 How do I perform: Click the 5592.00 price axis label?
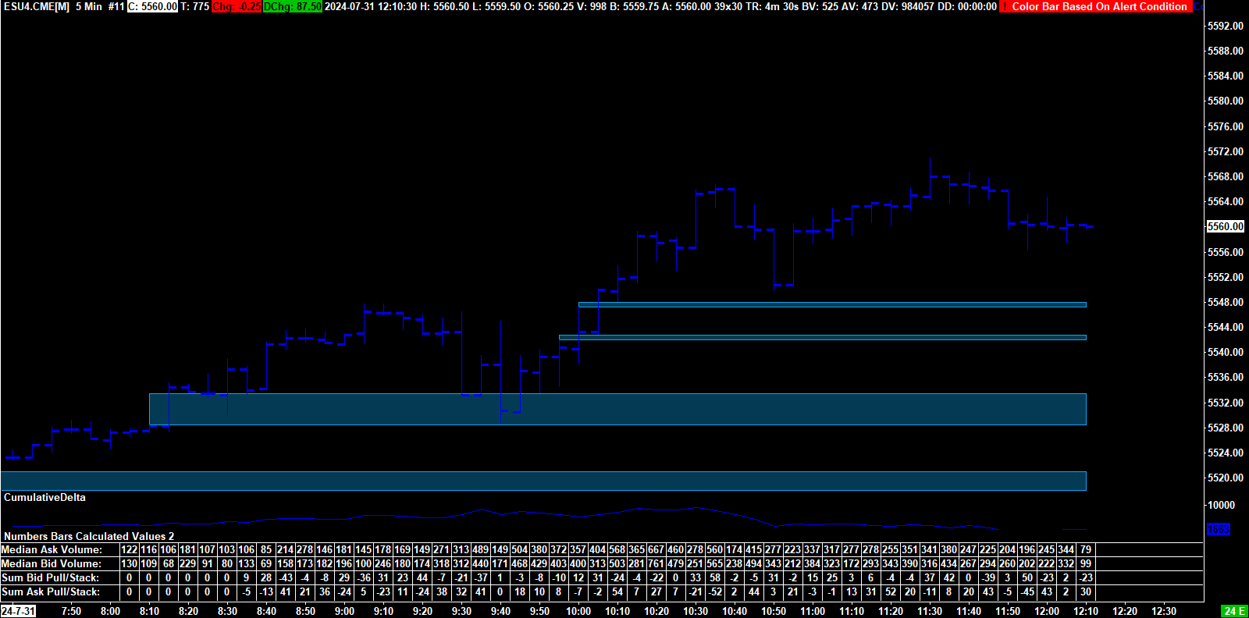click(1225, 26)
